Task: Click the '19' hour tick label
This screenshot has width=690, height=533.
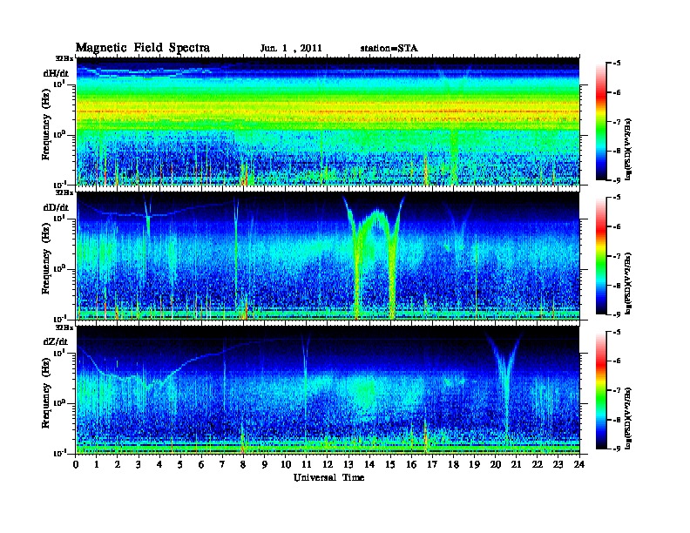Action: pos(474,464)
